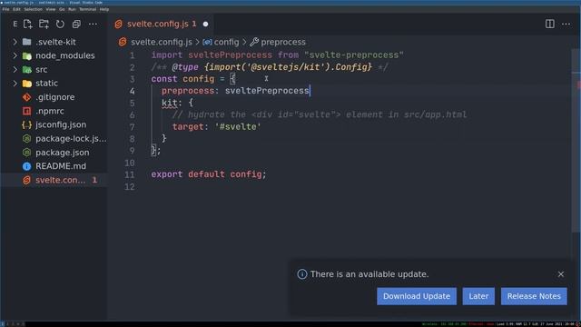Click the src folder icon

(x=26, y=69)
